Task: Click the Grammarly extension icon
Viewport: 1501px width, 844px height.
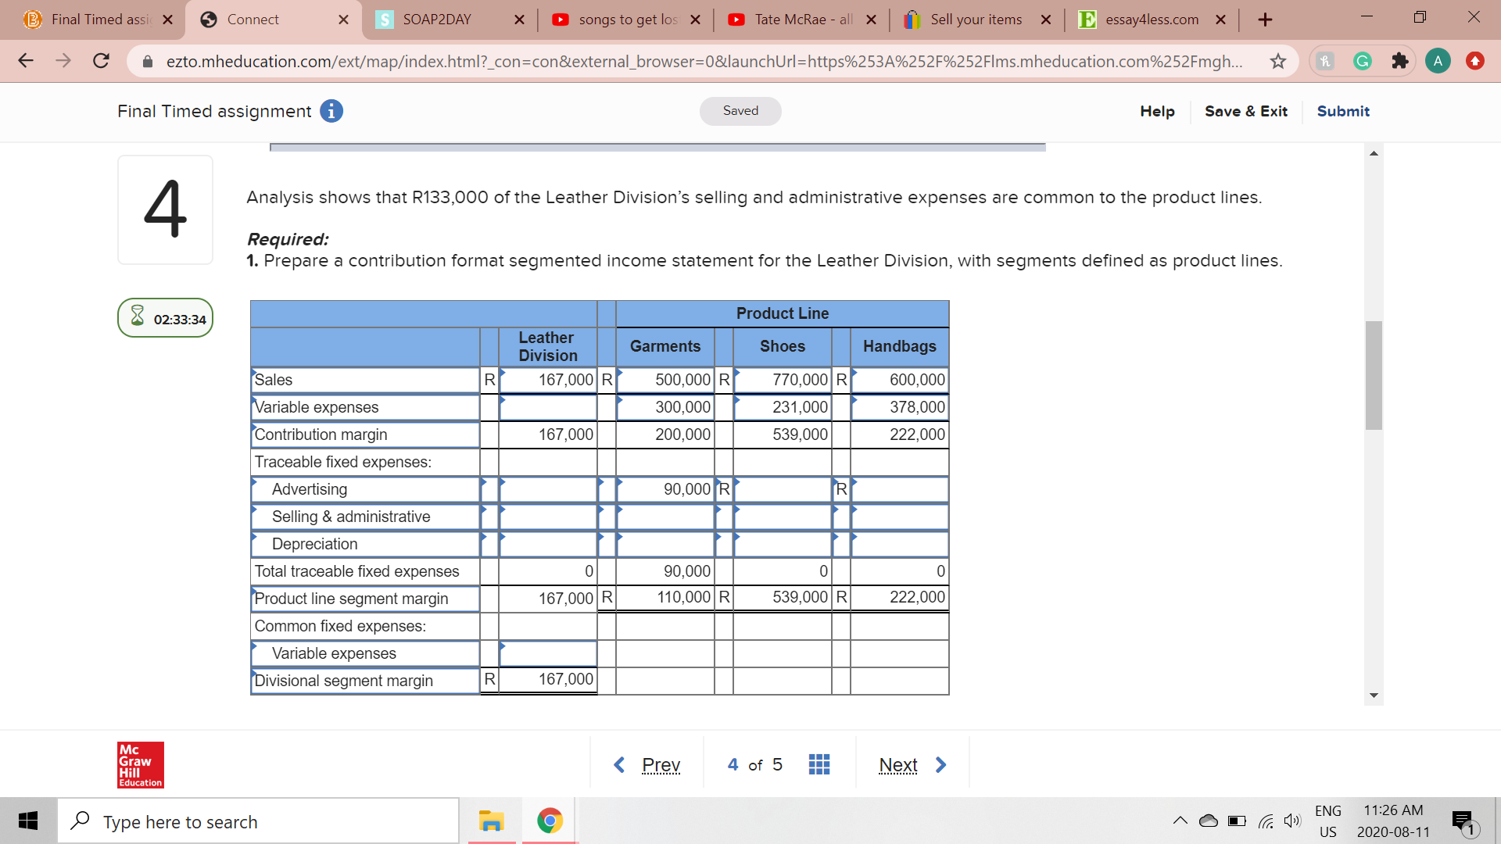Action: (x=1362, y=61)
